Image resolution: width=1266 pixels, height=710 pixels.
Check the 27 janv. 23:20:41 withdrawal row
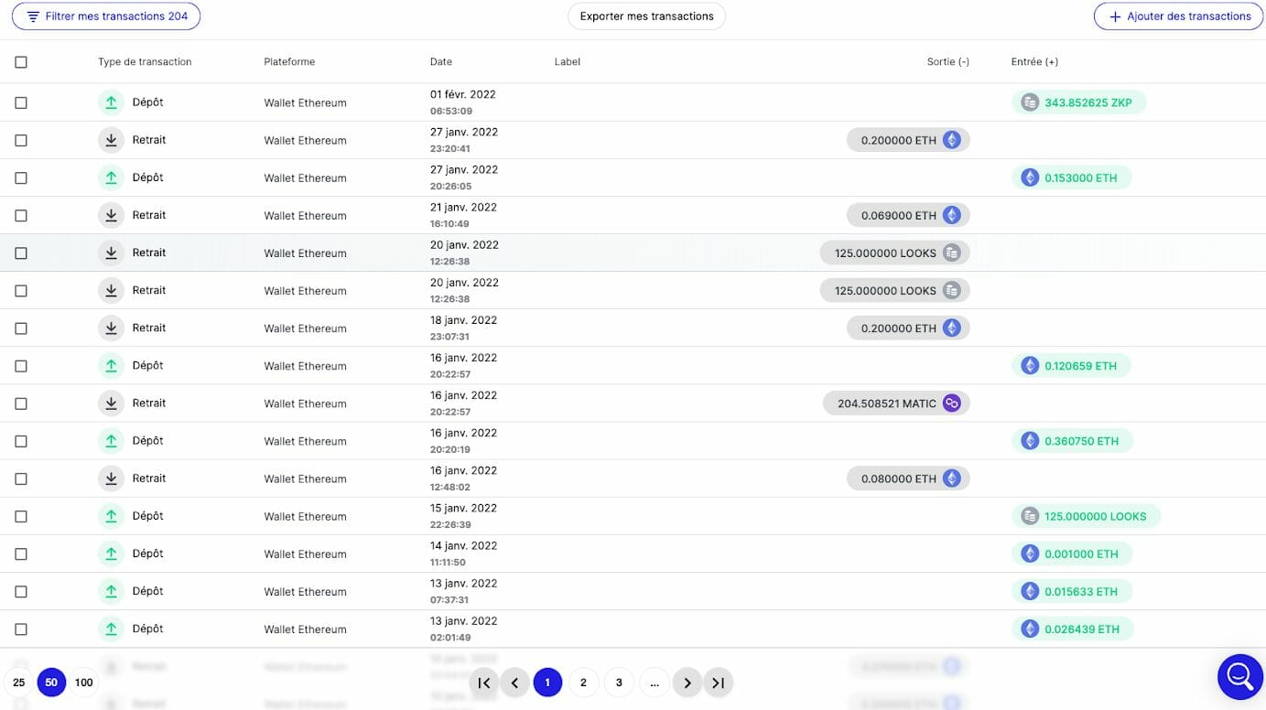click(x=21, y=140)
